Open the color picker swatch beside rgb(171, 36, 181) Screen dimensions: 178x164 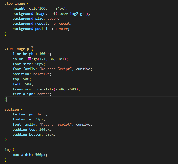coord(29,59)
